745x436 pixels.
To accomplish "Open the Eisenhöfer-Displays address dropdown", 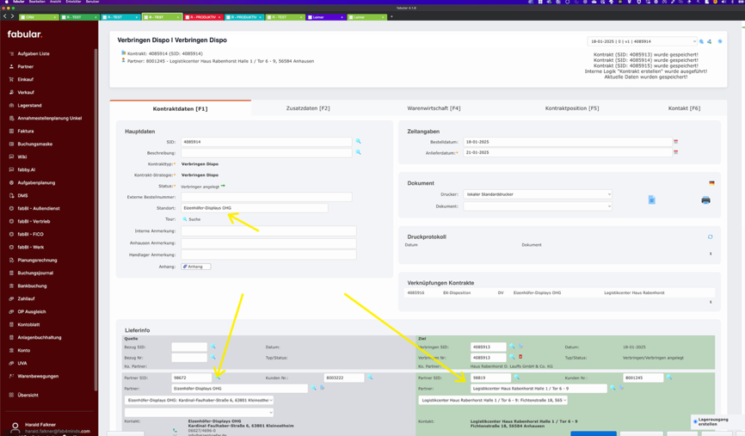I will tap(200, 400).
